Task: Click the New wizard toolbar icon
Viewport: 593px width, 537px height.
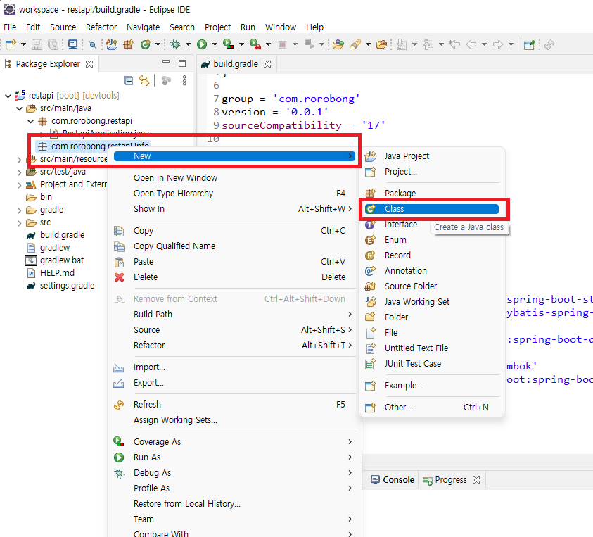Action: click(x=11, y=44)
